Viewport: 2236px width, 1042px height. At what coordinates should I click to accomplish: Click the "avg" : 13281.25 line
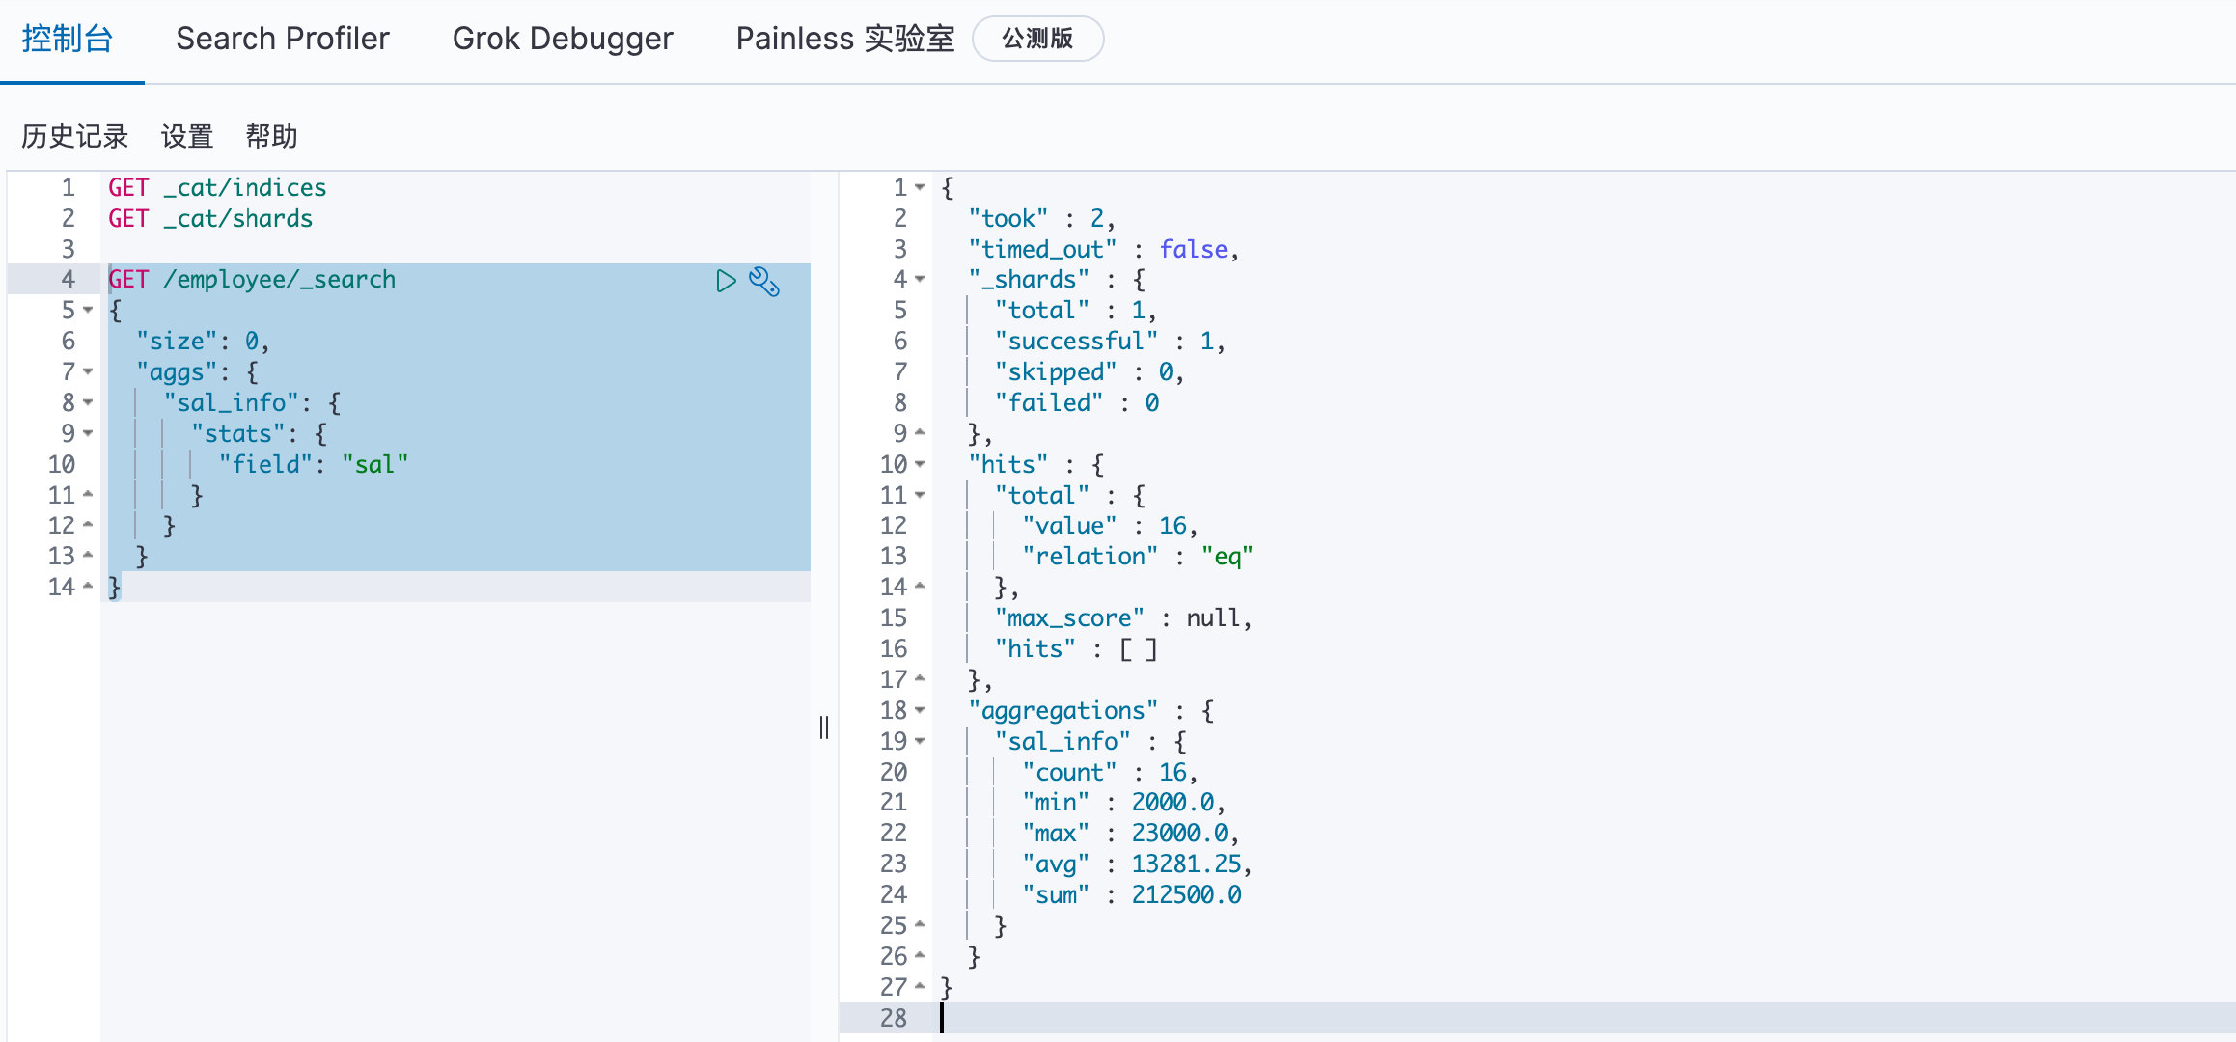click(x=1138, y=864)
